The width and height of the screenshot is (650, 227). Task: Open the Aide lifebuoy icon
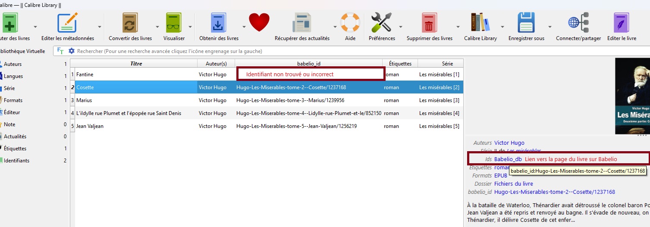(350, 22)
